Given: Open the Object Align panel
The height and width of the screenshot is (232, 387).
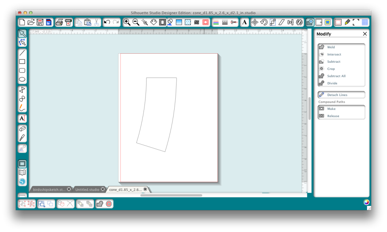Looking at the screenshot, I should point(290,22).
